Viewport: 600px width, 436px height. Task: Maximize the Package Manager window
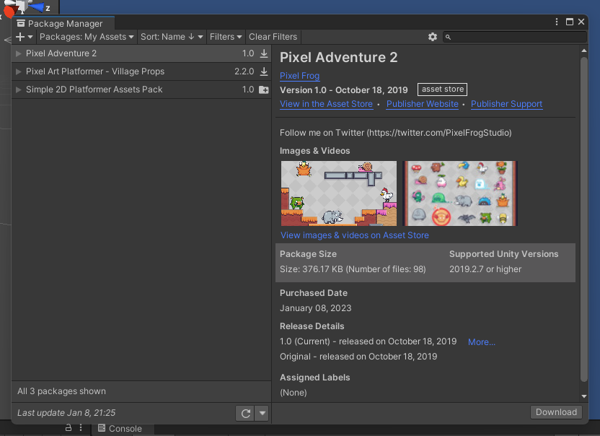(570, 22)
